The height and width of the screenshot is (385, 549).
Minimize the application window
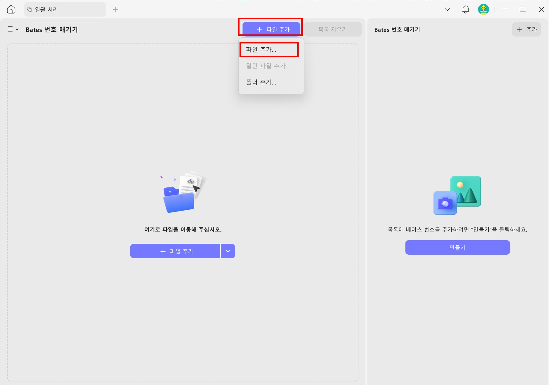coord(505,10)
